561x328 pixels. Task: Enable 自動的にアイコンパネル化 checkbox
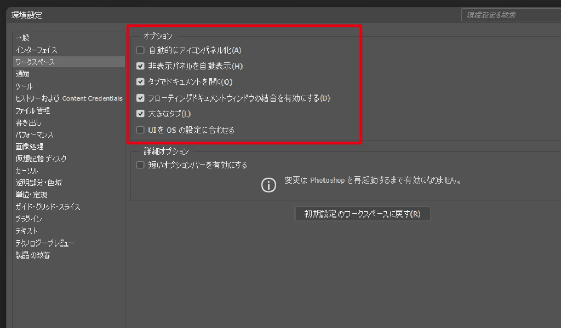pyautogui.click(x=141, y=50)
